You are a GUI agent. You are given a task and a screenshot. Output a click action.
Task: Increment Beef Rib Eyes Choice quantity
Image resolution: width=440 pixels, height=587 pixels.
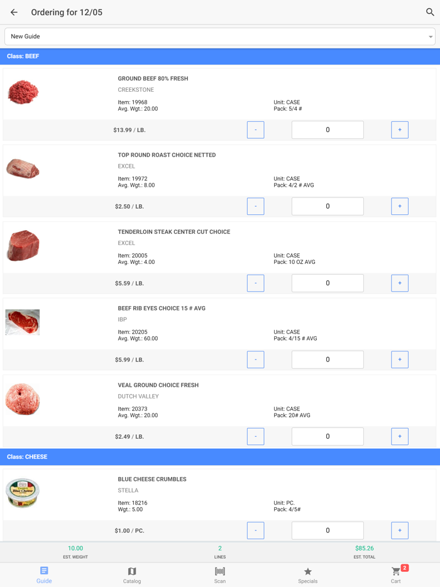pos(400,359)
